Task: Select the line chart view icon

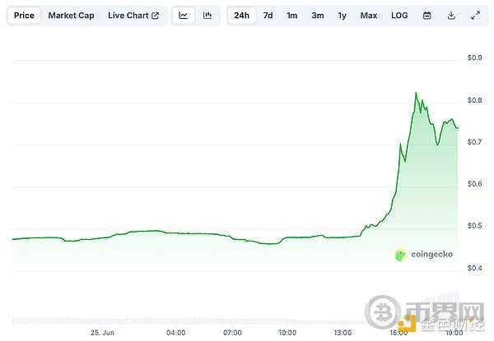Action: [x=184, y=16]
